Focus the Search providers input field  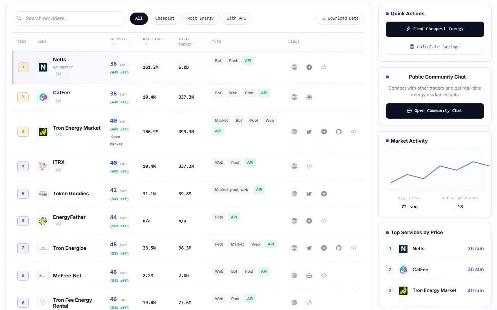coord(69,18)
